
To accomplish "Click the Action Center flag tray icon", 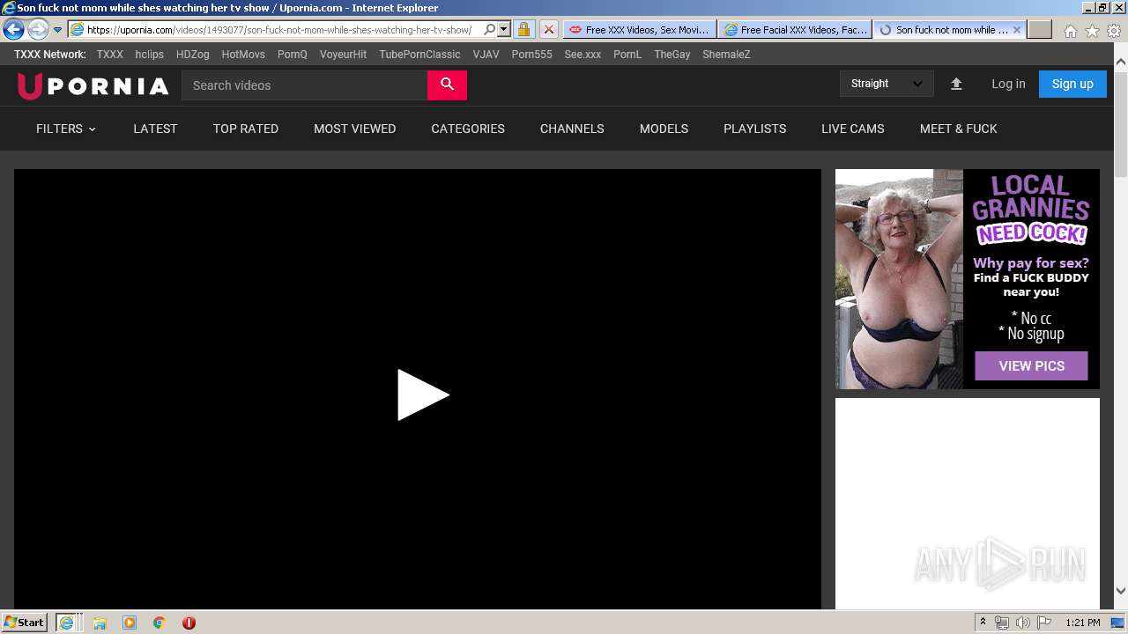I will (x=1044, y=623).
